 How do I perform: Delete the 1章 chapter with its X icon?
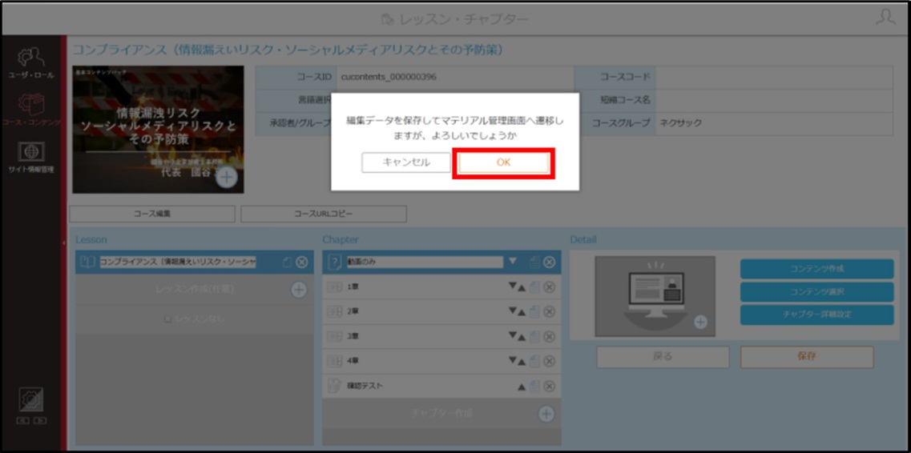pos(549,287)
